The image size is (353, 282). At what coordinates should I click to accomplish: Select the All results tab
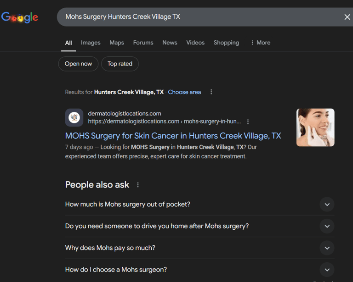[68, 43]
